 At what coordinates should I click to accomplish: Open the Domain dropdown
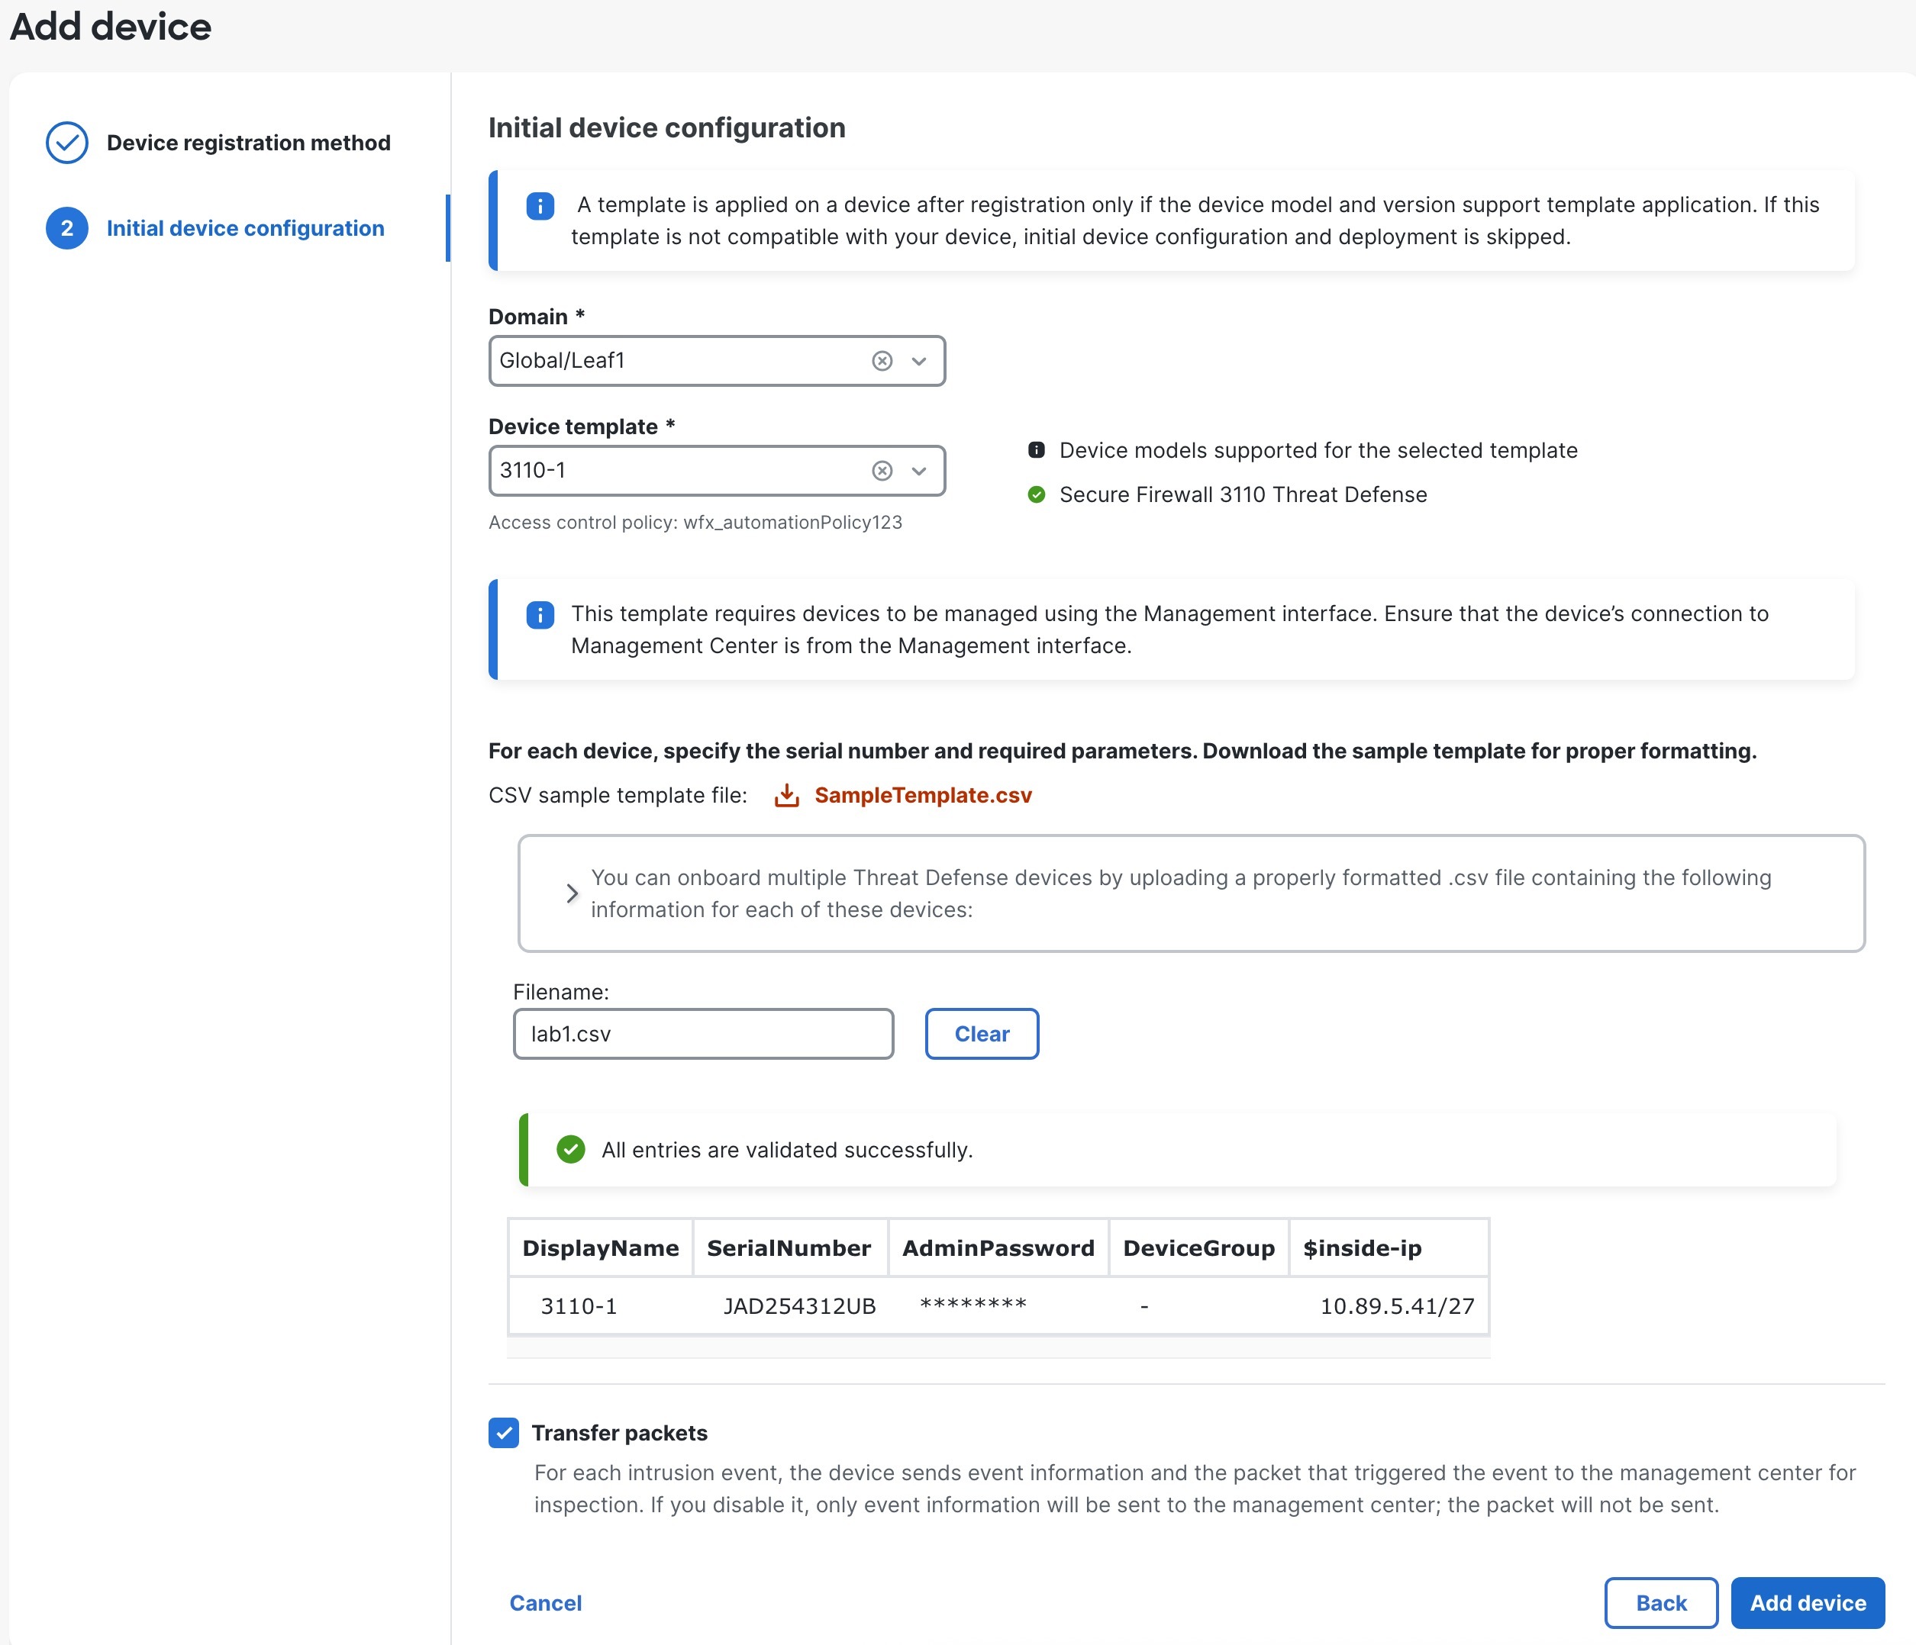pyautogui.click(x=918, y=360)
